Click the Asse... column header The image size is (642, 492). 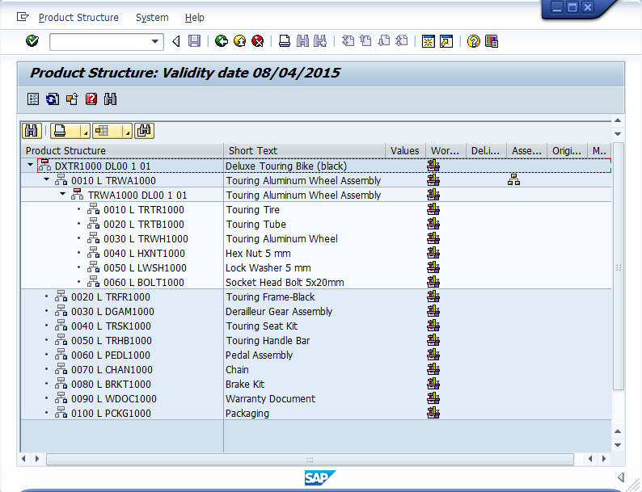click(527, 150)
